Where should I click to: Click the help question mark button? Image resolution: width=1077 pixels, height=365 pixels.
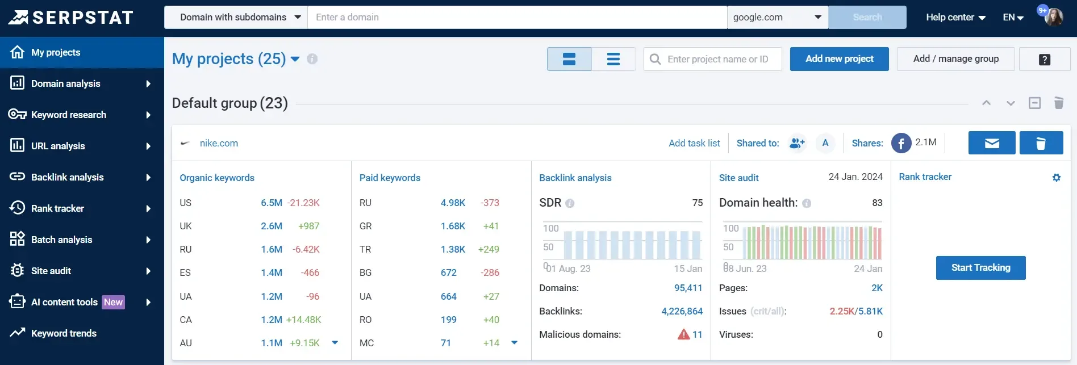[1045, 59]
